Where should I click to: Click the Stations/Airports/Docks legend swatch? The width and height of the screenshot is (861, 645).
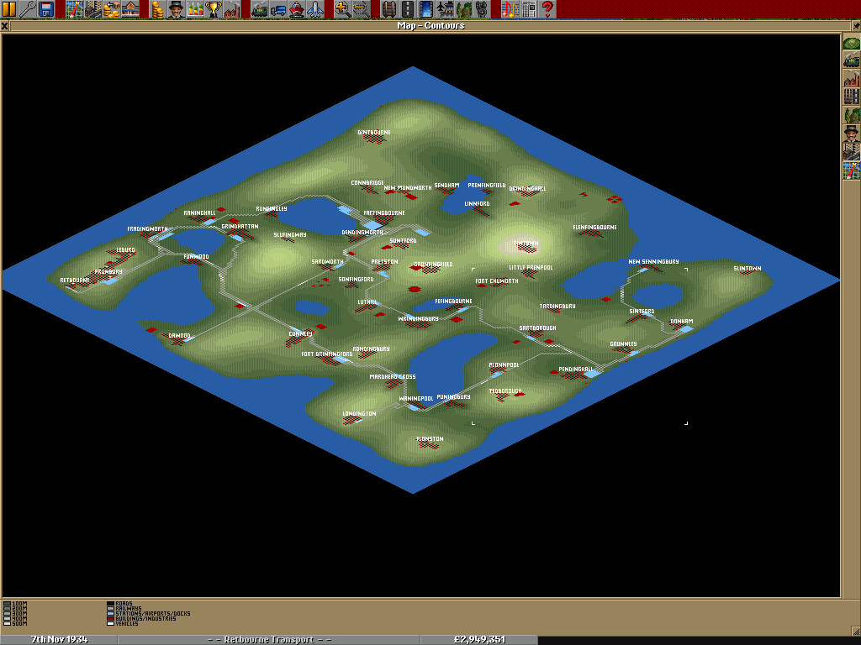pos(110,614)
